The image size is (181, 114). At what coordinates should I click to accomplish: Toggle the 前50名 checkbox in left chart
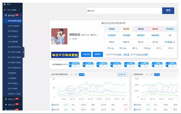[53, 105]
